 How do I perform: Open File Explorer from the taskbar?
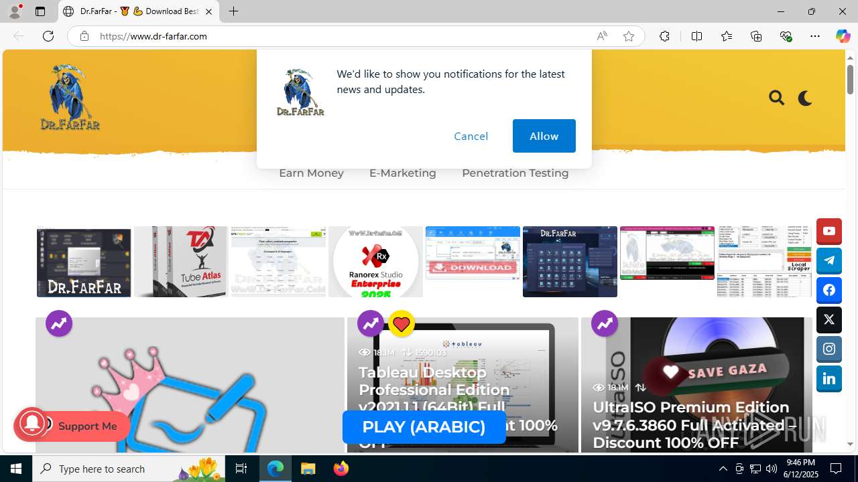[x=308, y=469]
